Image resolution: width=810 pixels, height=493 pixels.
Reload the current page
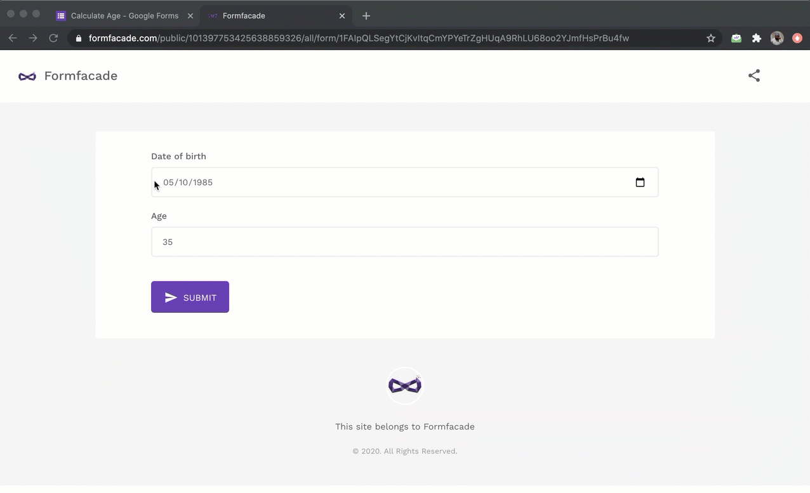click(53, 38)
